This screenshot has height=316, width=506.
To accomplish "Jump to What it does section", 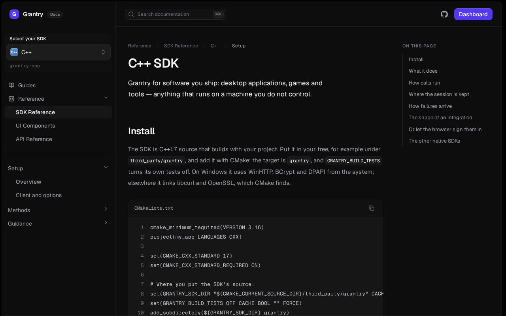I will coord(423,71).
